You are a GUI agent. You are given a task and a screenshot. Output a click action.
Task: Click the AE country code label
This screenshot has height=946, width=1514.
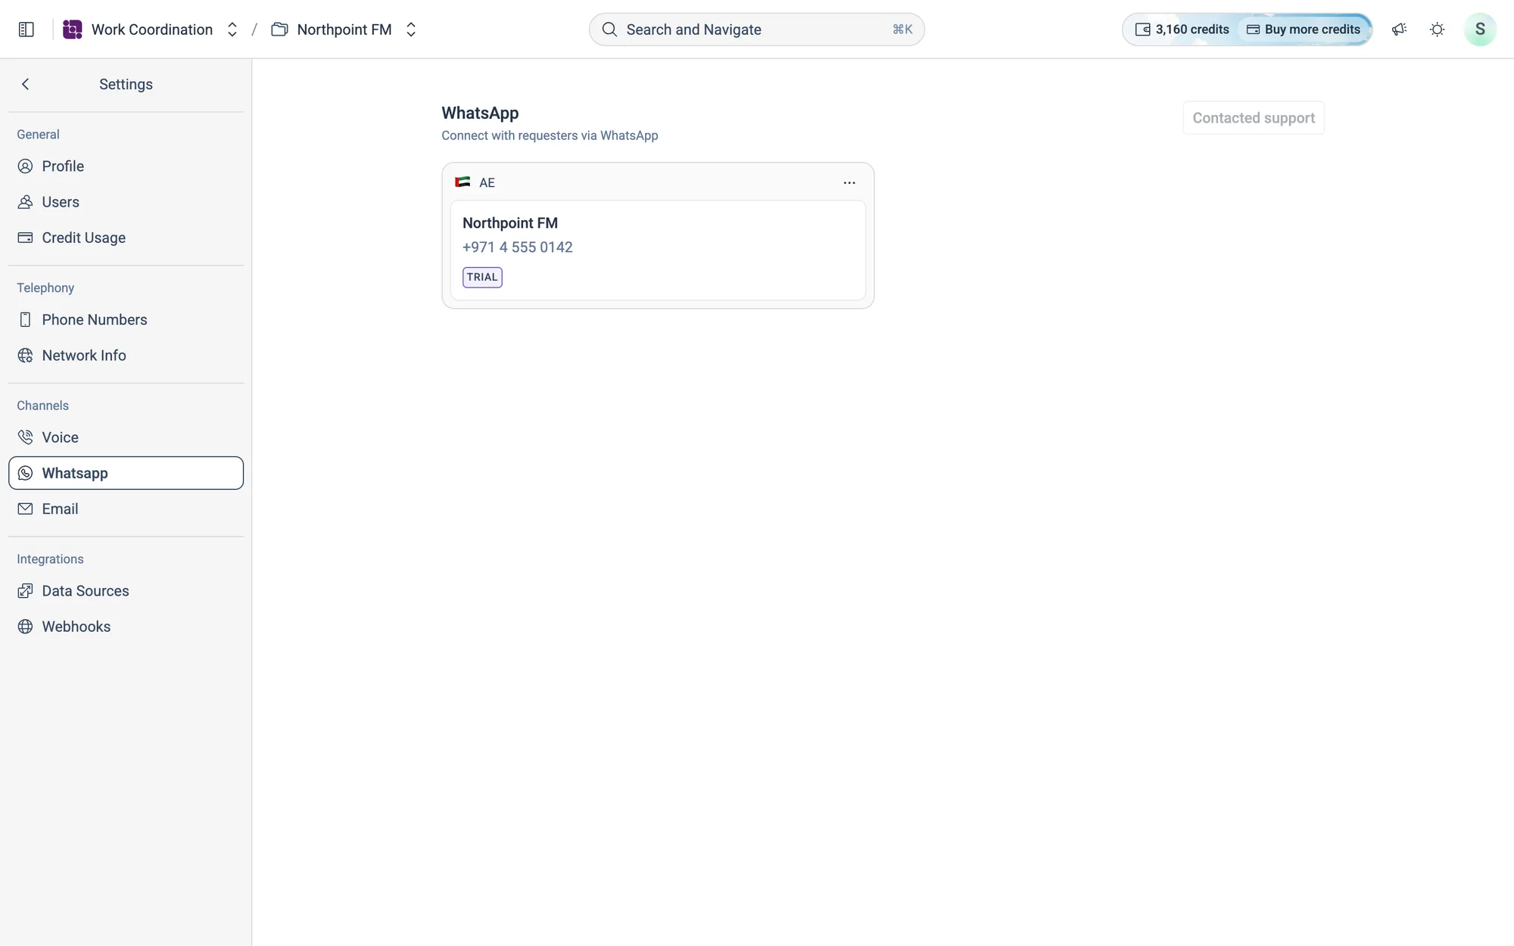tap(487, 182)
